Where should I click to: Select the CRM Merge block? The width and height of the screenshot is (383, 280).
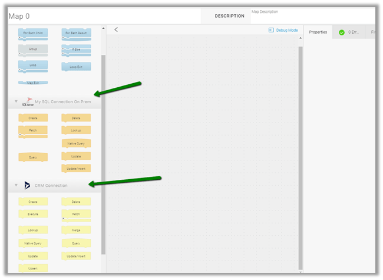[76, 229]
